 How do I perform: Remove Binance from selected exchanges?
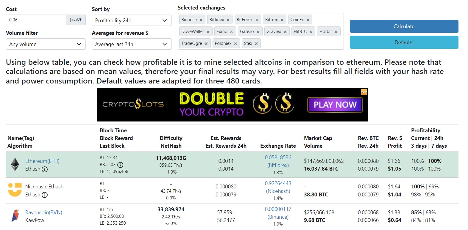(201, 20)
